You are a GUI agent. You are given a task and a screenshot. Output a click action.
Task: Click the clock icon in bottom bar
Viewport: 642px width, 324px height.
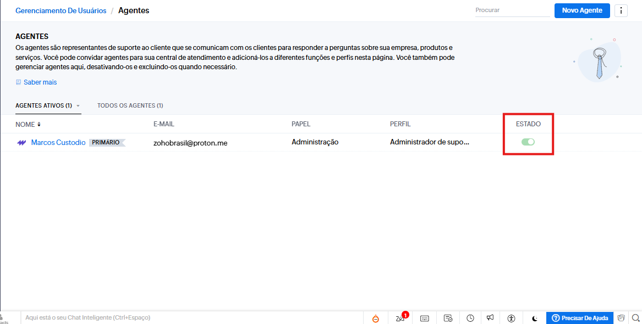pos(470,319)
